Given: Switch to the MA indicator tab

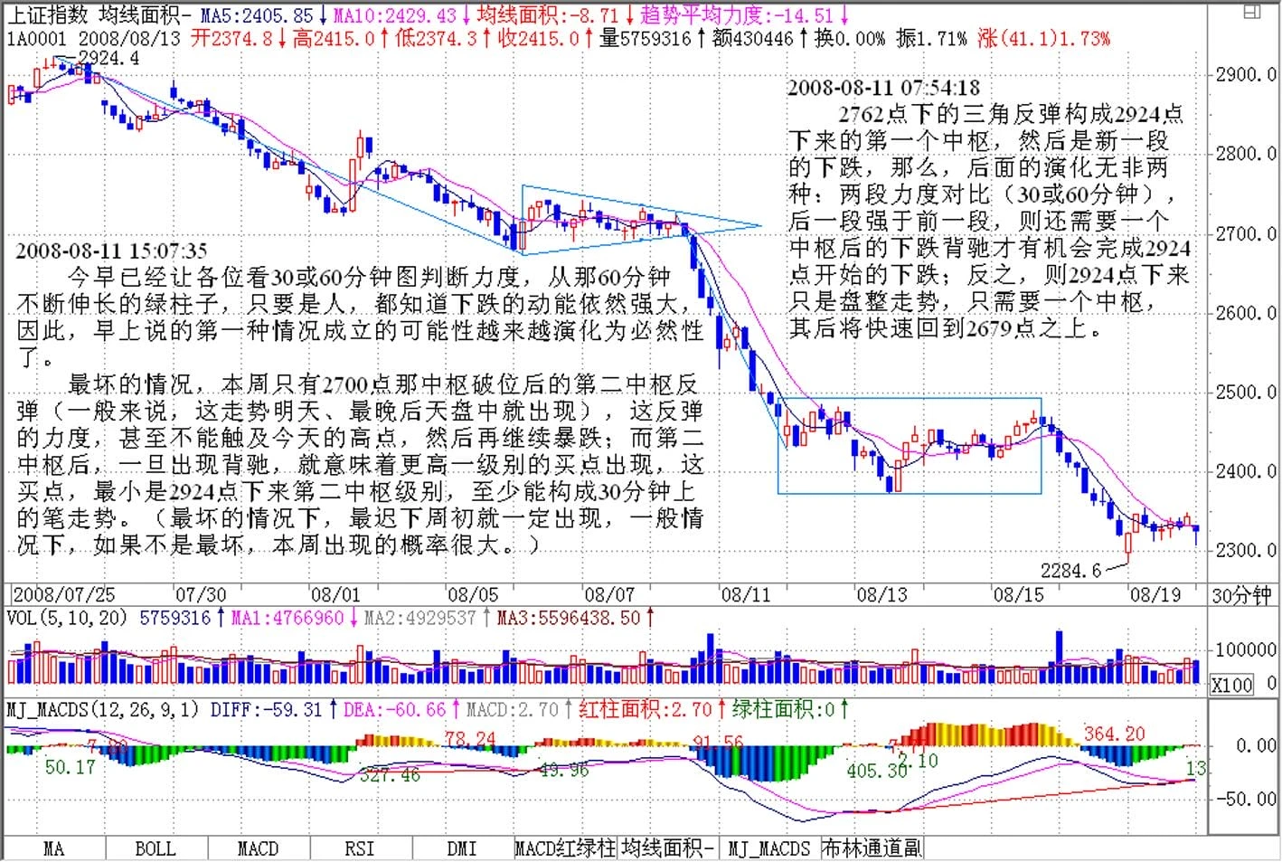Looking at the screenshot, I should coord(53,848).
